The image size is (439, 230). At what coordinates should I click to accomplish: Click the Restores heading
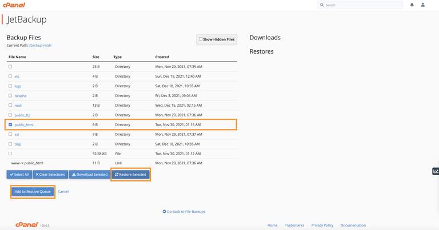(x=261, y=51)
